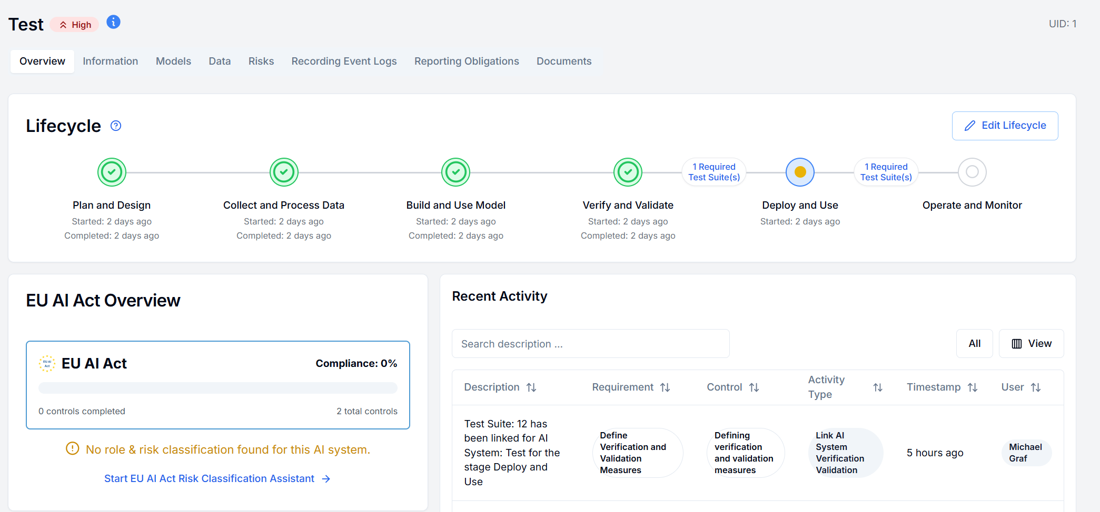Click the warning icon before risk classification message
The height and width of the screenshot is (512, 1100).
point(72,449)
